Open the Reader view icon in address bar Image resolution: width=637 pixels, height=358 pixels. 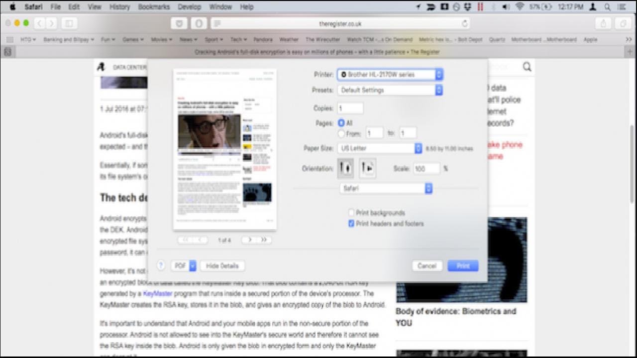pos(217,23)
